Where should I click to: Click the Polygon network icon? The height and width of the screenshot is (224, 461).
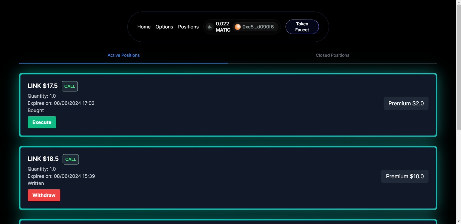point(210,27)
